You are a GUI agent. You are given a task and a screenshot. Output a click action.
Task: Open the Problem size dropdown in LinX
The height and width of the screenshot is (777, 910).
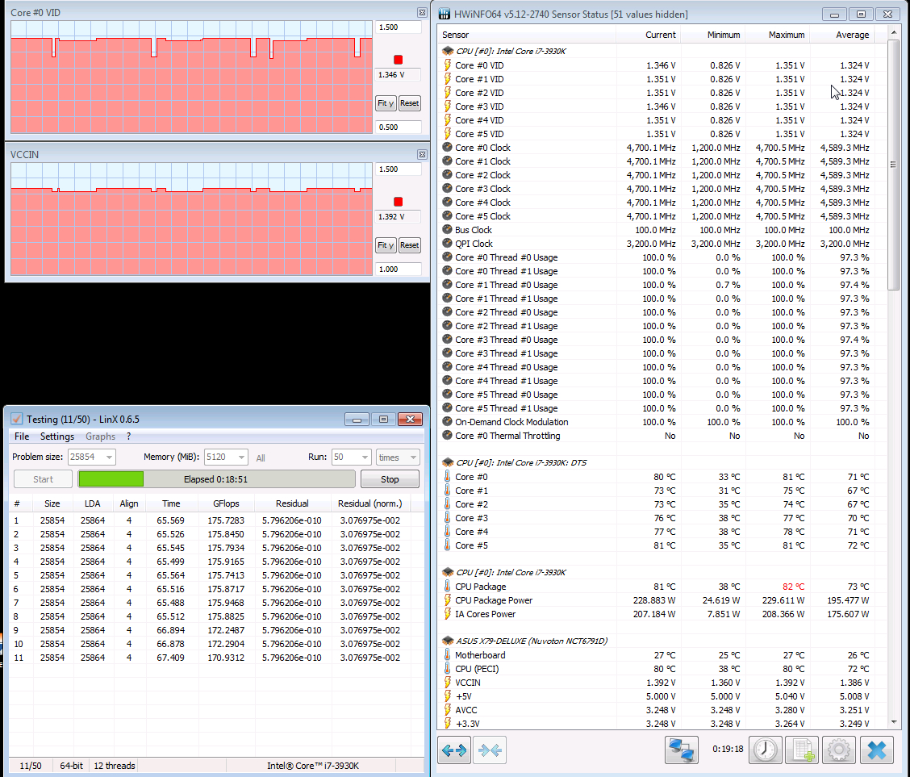(109, 457)
